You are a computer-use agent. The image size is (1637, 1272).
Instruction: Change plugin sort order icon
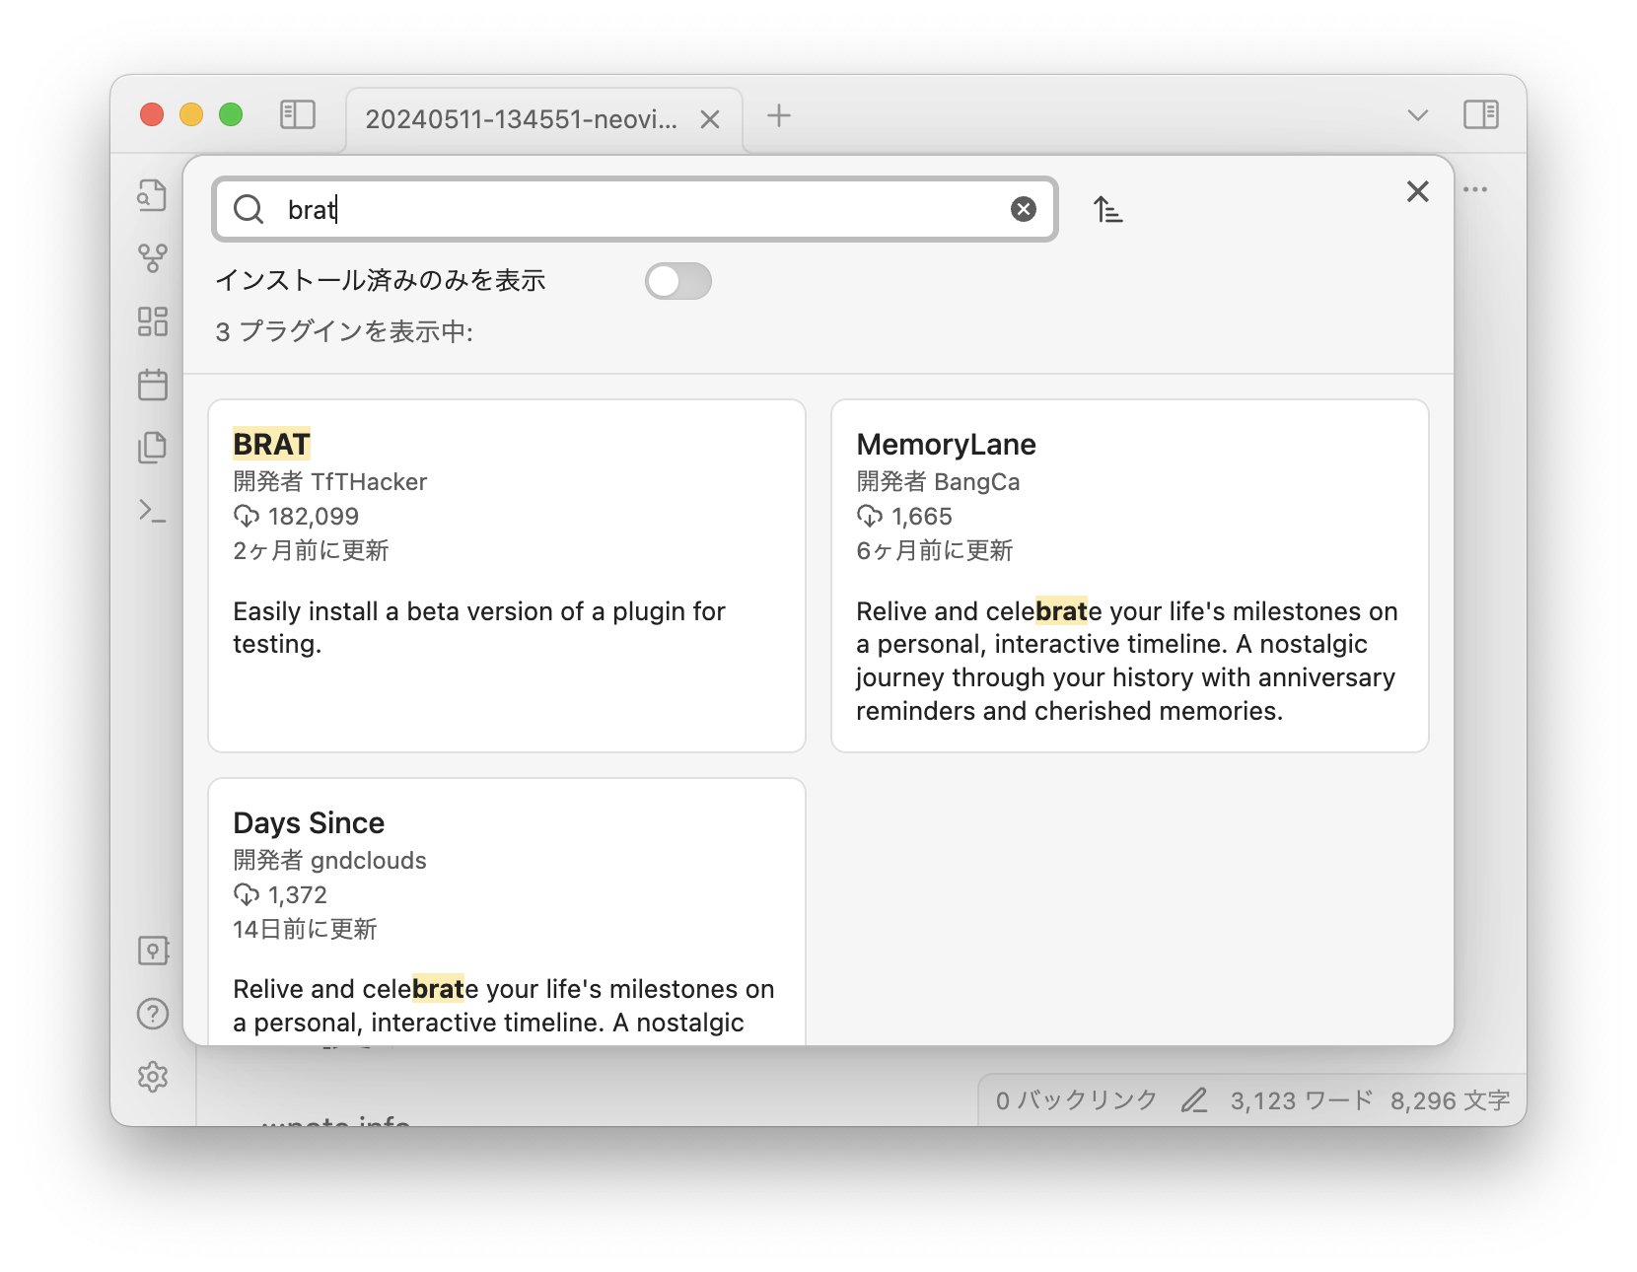1107,209
